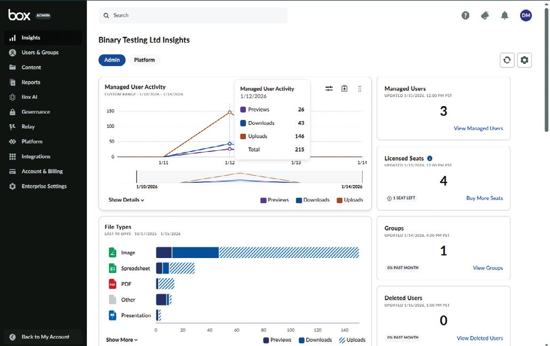Image resolution: width=550 pixels, height=346 pixels.
Task: Toggle Previews in File Types legend
Action: (277, 340)
